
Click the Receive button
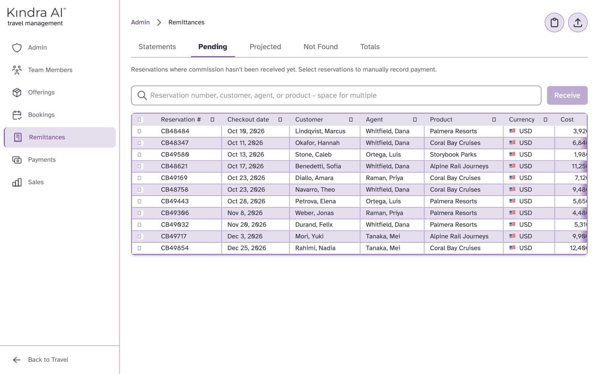tap(567, 95)
